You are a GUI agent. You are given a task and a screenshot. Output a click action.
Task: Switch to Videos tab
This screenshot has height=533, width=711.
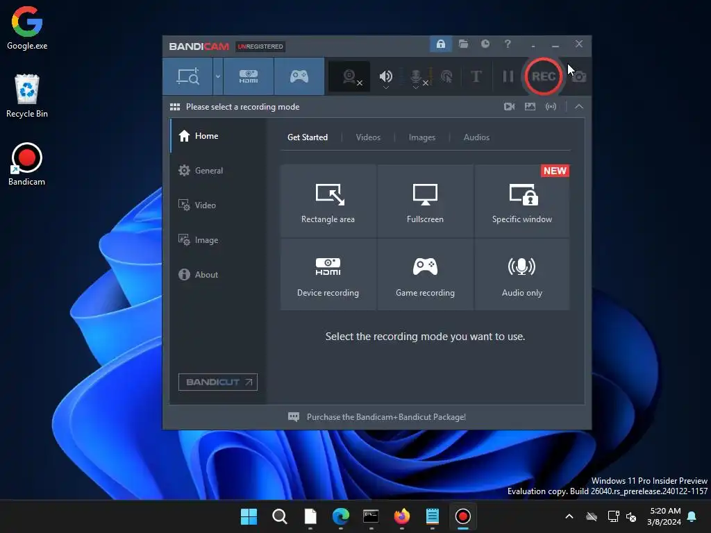point(368,137)
